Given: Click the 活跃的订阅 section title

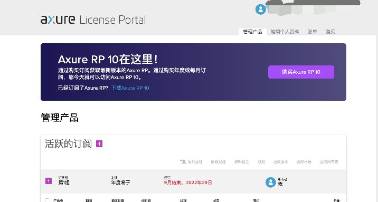Looking at the screenshot, I should point(68,144).
